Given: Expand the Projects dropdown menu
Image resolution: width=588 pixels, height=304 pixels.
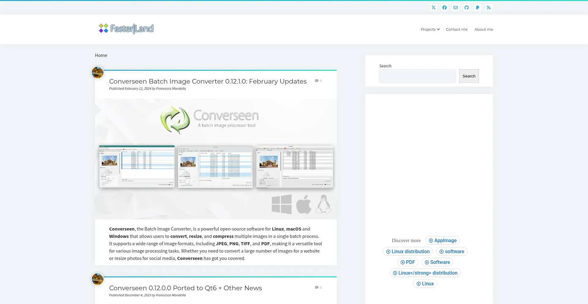Looking at the screenshot, I should click(x=430, y=29).
